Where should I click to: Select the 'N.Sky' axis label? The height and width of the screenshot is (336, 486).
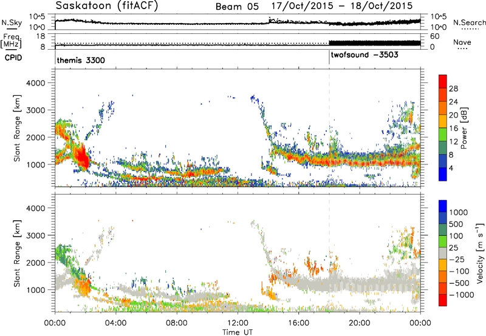[12, 22]
